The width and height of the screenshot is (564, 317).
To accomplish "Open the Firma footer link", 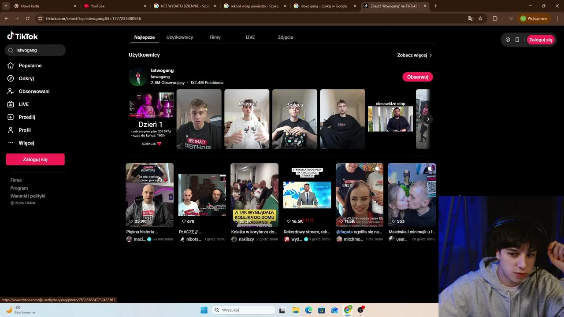I will tap(16, 180).
